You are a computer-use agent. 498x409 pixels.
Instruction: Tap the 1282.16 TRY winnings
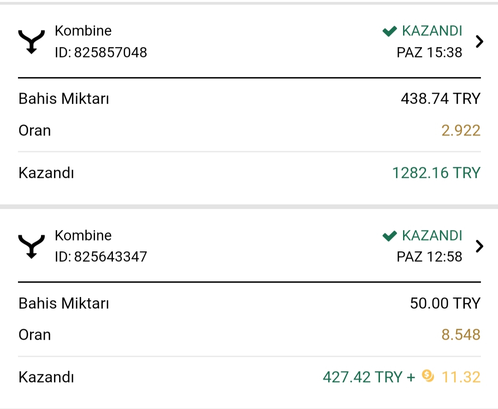coord(436,173)
